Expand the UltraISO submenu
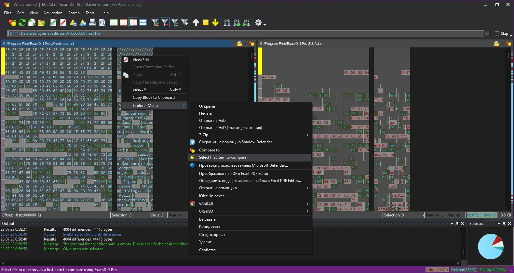The image size is (514, 273). pos(250,211)
